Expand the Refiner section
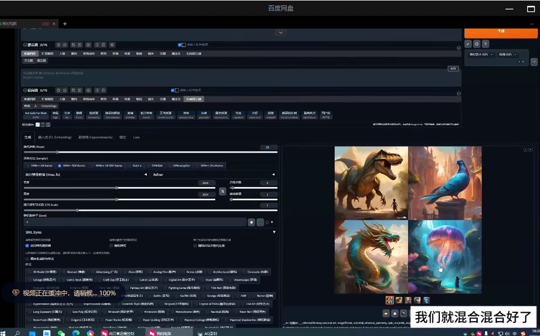 click(214, 175)
